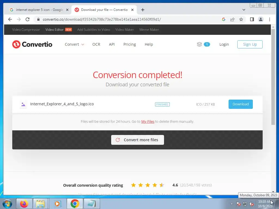This screenshot has width=279, height=209.
Task: Click the taskbar clock
Action: (x=265, y=204)
